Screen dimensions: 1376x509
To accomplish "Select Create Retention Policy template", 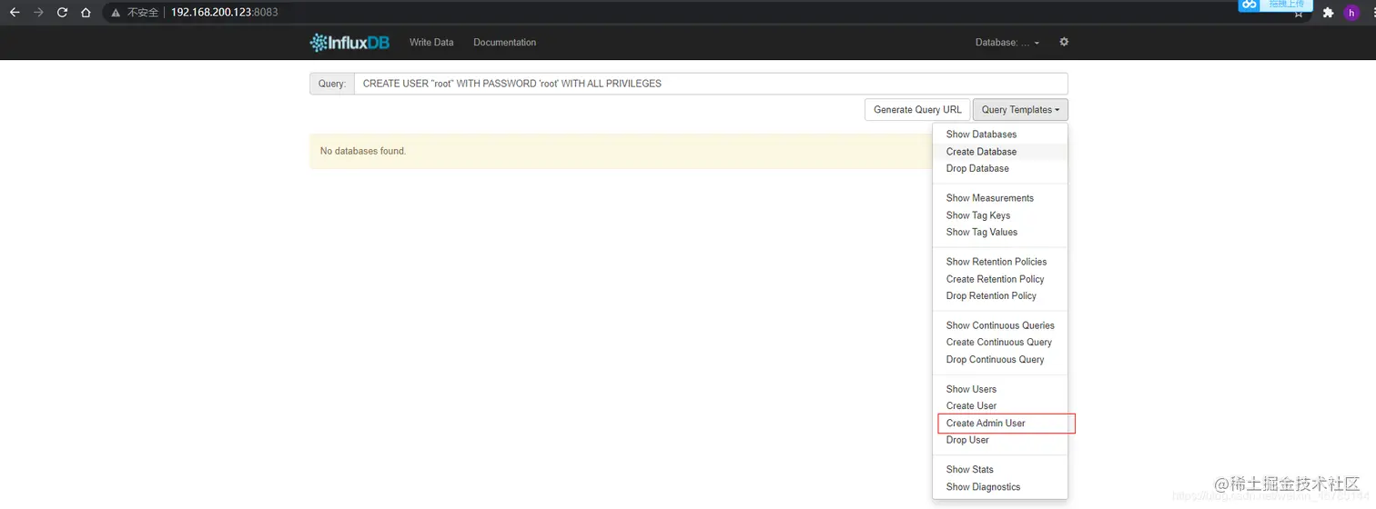I will coord(1000,279).
